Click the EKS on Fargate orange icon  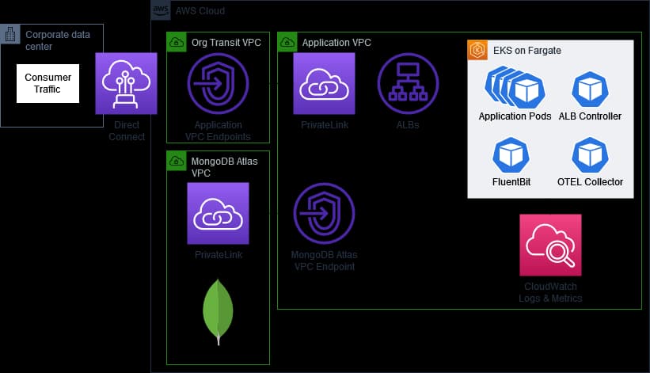tap(477, 50)
